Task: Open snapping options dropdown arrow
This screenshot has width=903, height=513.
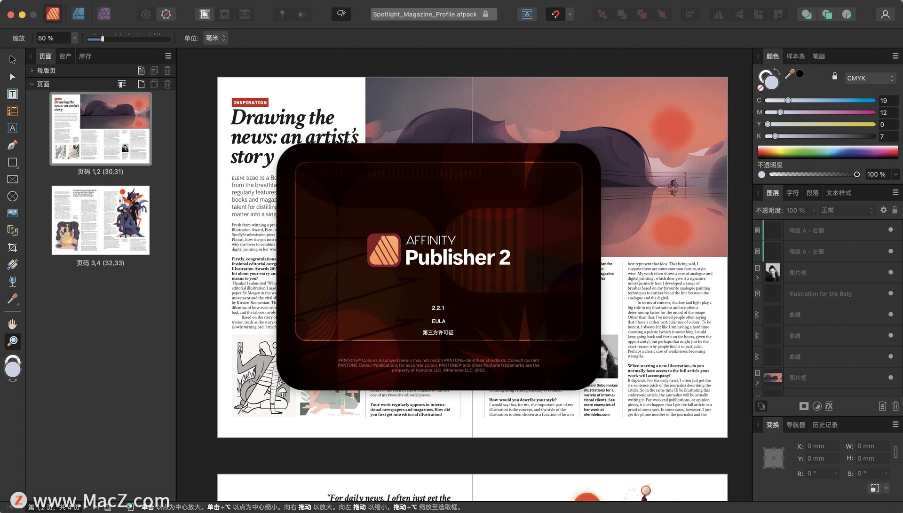Action: coord(570,14)
